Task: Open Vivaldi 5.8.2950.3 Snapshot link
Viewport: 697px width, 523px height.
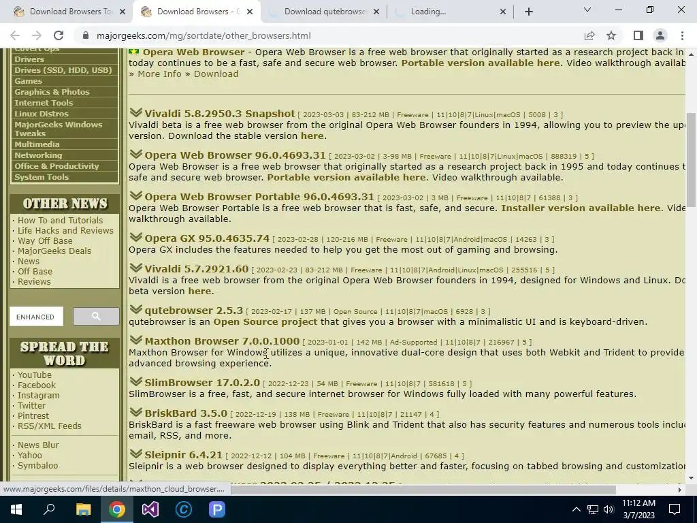Action: [220, 114]
